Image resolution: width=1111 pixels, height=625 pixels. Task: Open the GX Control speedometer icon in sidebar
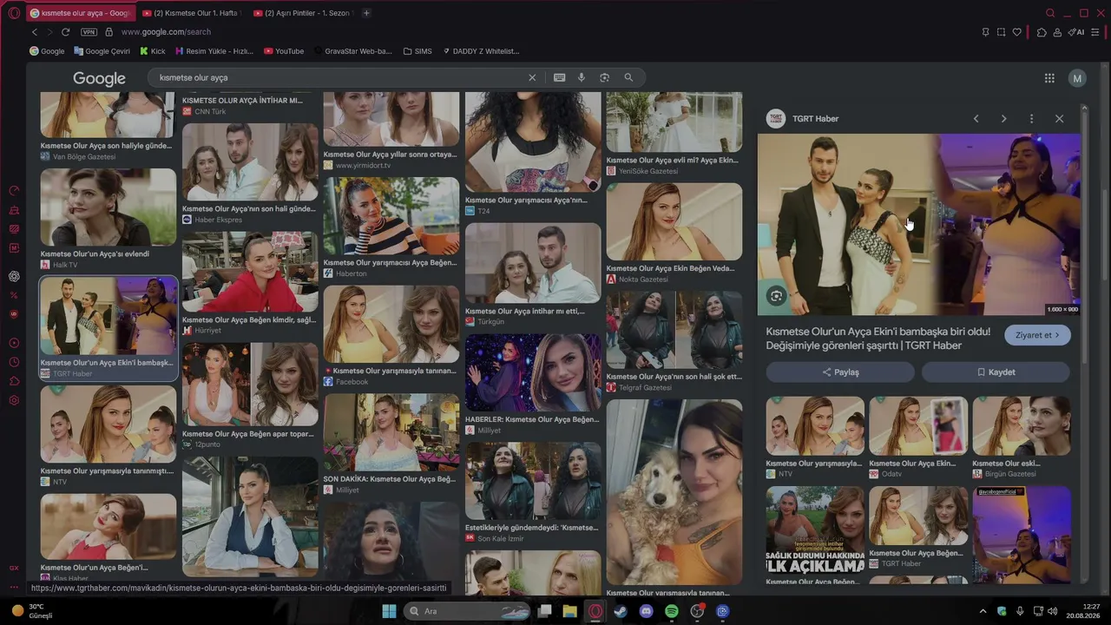[14, 191]
